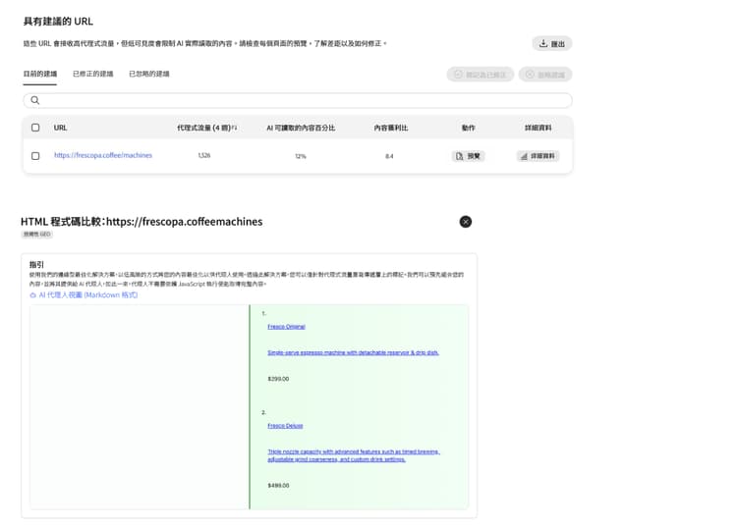Open the Single-serve espresso machine description link

[353, 352]
